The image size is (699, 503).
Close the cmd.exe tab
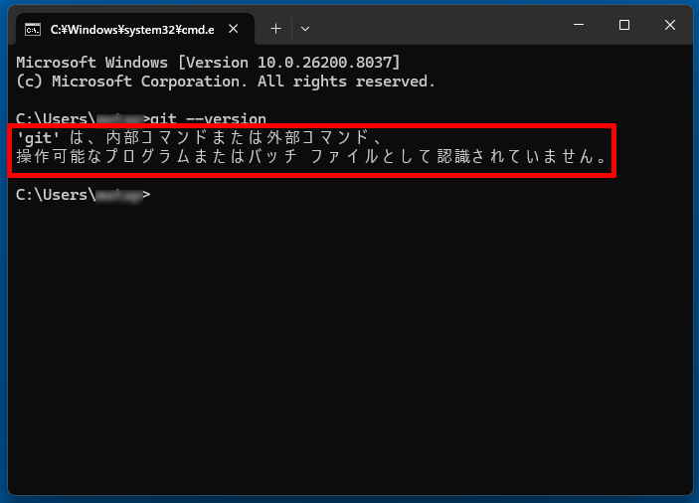pos(233,29)
